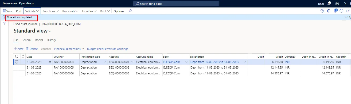
Task: Follow the ELEEQP-Com book link in first row
Action: click(171, 62)
